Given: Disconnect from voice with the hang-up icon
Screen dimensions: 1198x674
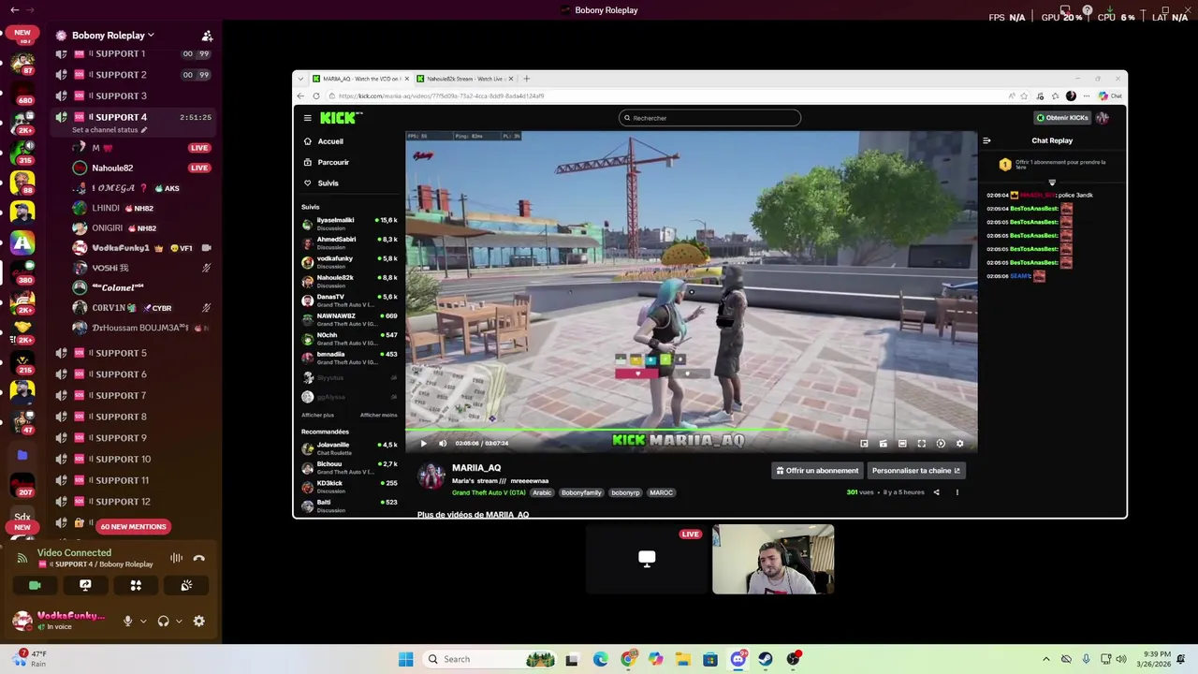Looking at the screenshot, I should tap(198, 558).
